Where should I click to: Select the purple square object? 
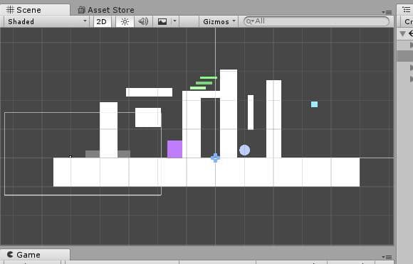[x=174, y=149]
